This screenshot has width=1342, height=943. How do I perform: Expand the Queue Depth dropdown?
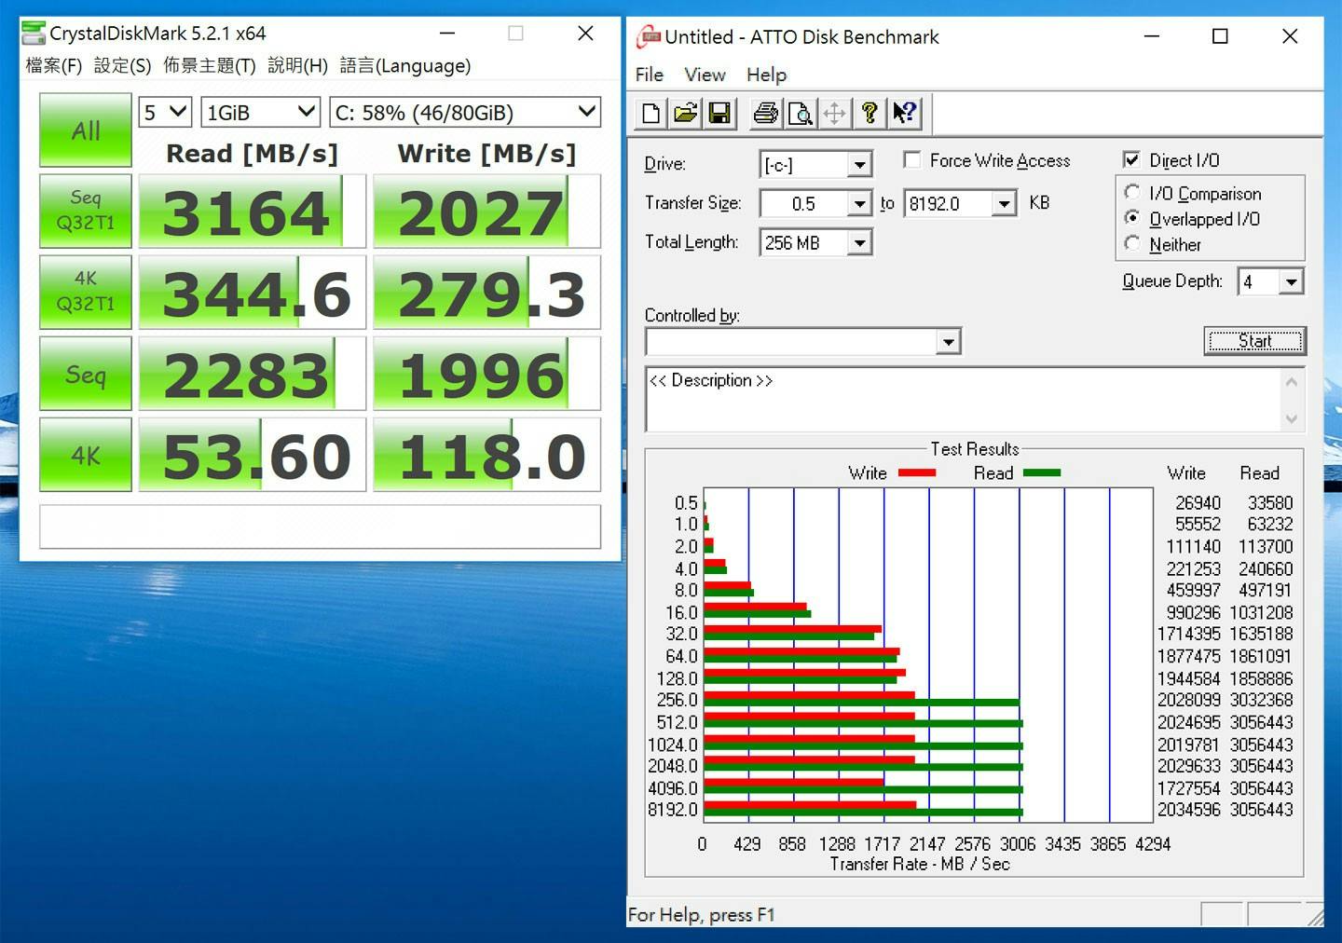coord(1291,281)
